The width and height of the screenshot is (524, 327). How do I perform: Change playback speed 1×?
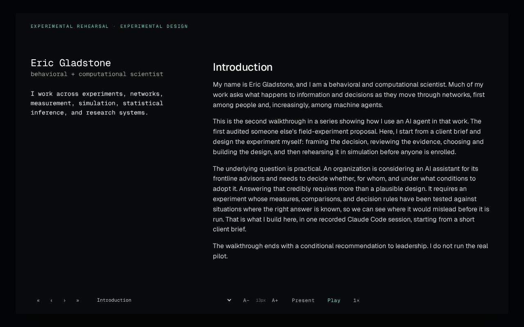pos(357,300)
